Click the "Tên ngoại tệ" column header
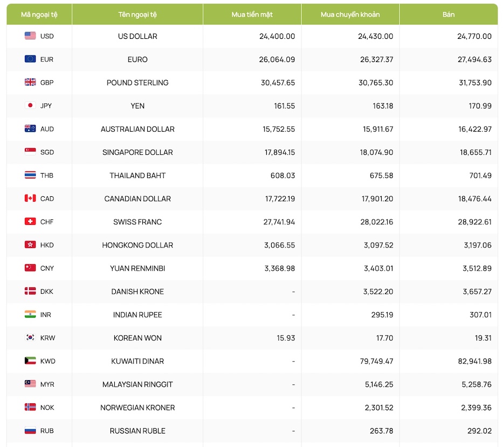The image size is (503, 447). pos(137,15)
